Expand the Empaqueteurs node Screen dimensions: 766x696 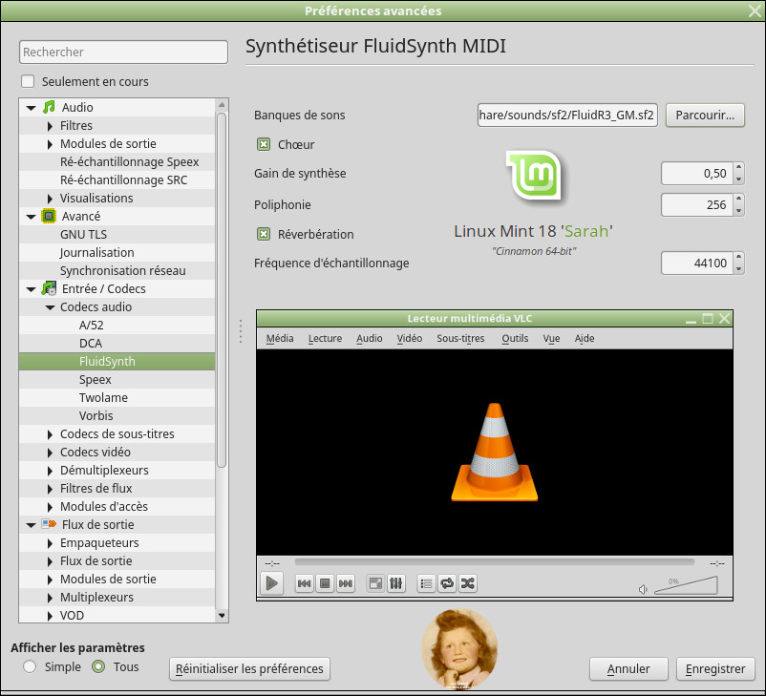[50, 543]
